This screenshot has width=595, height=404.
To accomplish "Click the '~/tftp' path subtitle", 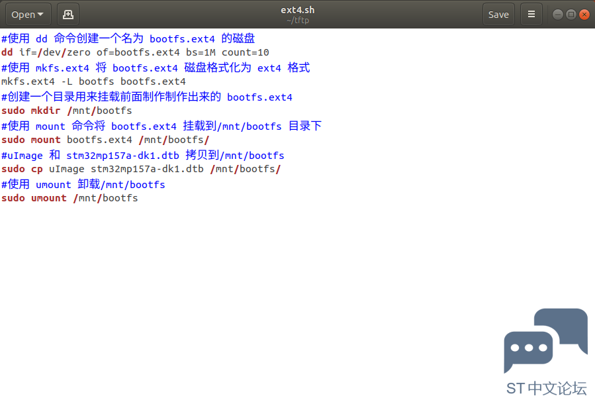I will click(298, 21).
